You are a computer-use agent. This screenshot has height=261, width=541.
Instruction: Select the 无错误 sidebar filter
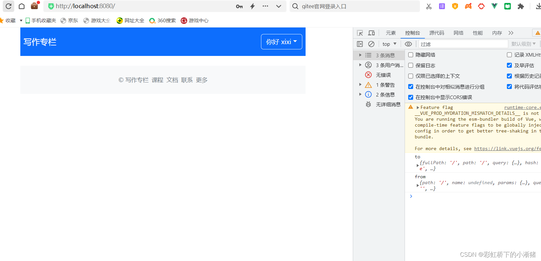click(379, 75)
